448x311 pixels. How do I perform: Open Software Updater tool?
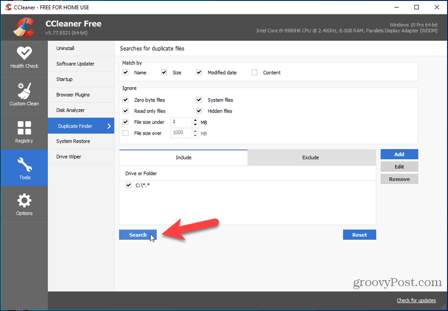click(x=81, y=64)
